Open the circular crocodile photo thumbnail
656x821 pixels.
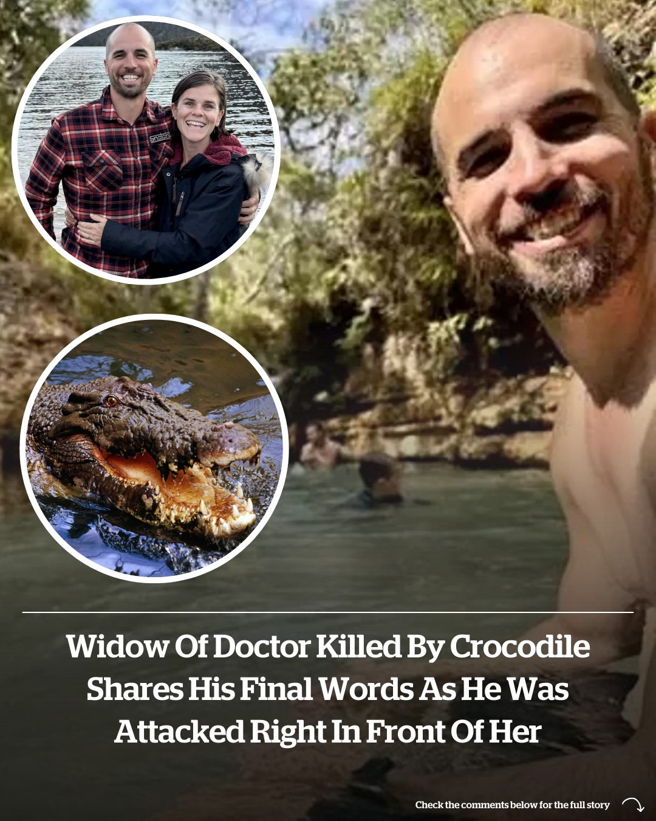(154, 448)
